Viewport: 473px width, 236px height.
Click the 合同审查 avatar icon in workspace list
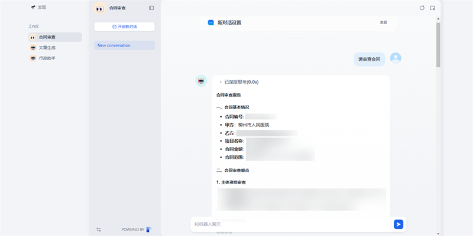click(x=33, y=37)
